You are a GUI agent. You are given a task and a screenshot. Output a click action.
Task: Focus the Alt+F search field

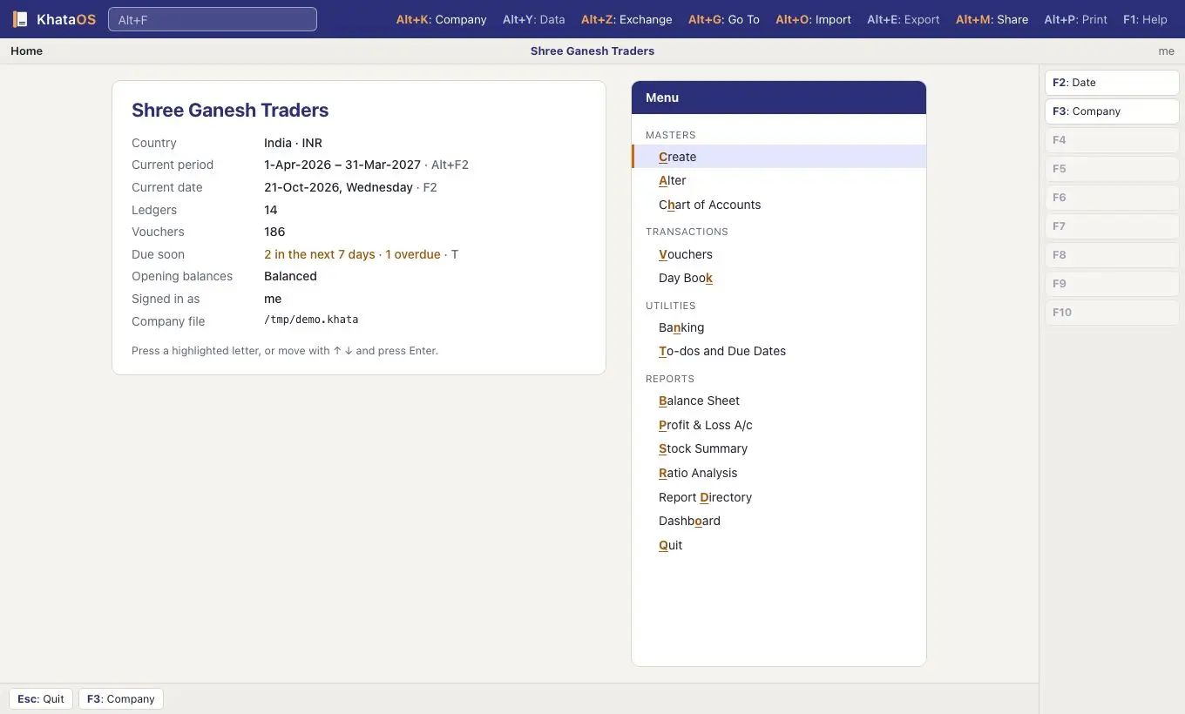click(213, 19)
